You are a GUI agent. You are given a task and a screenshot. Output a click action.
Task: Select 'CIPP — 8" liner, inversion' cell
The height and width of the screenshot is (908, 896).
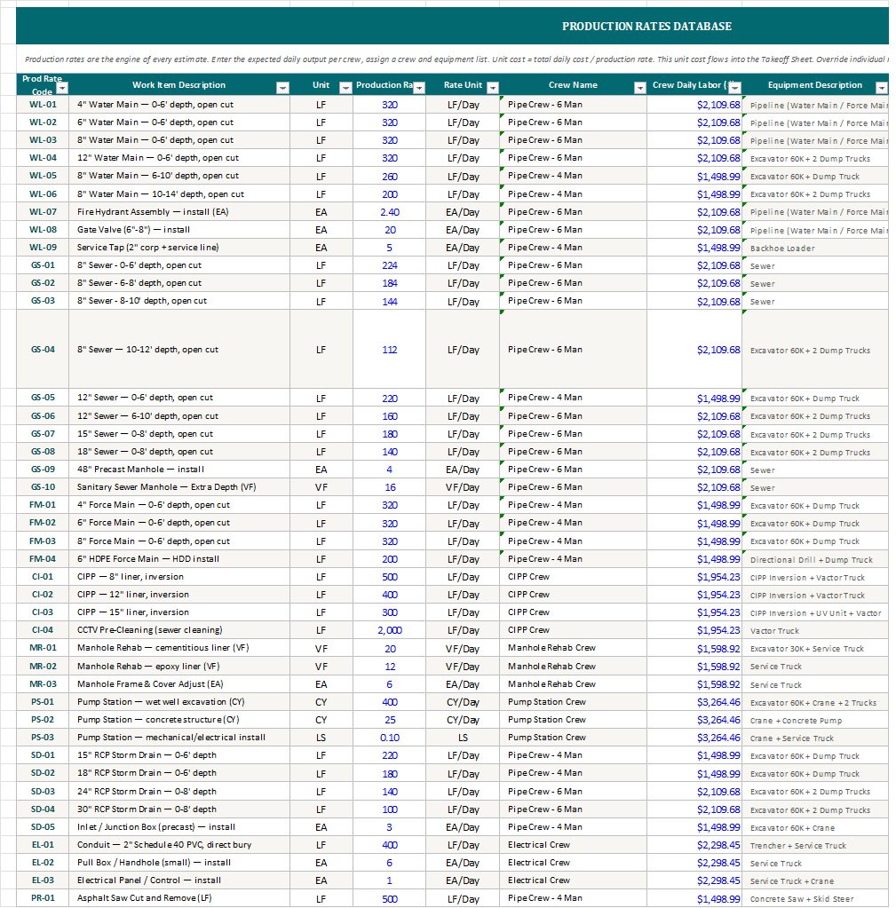coord(179,577)
